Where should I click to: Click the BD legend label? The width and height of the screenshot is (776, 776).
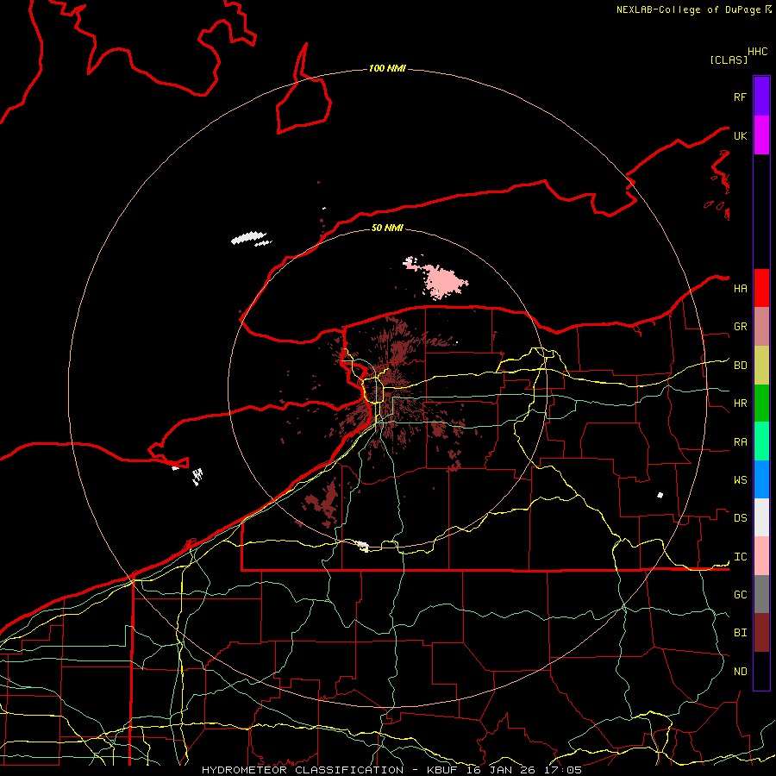coord(740,366)
